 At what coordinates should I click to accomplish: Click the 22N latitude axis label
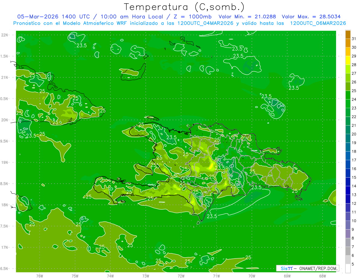point(5,35)
